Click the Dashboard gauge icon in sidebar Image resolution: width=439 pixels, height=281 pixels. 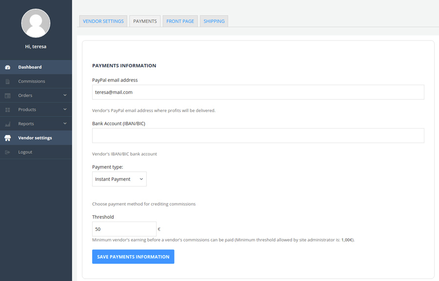coord(7,67)
